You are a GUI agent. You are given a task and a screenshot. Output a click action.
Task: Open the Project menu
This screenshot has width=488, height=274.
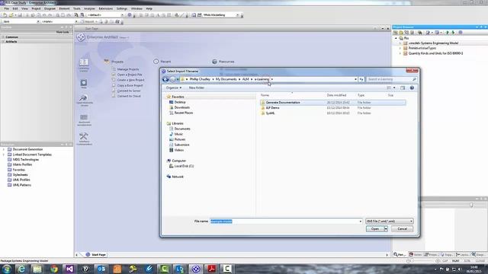tap(36, 8)
